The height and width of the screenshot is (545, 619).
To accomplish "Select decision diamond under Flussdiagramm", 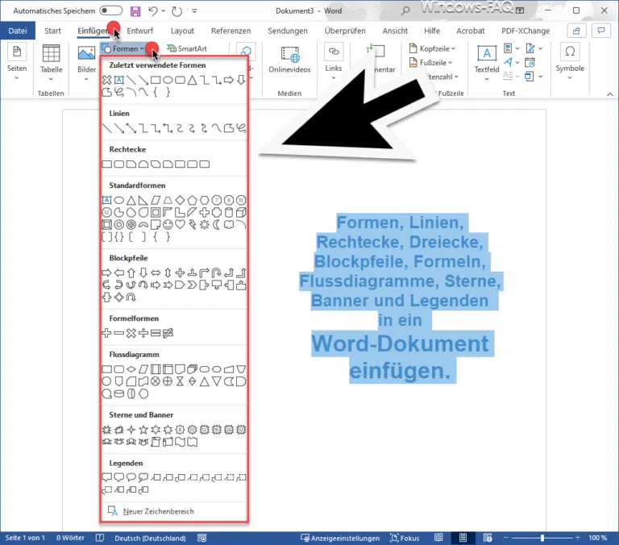I will coord(131,369).
